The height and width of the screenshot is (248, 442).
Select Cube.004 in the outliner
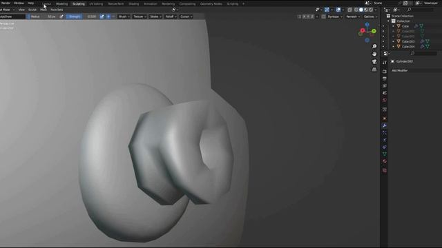(408, 46)
